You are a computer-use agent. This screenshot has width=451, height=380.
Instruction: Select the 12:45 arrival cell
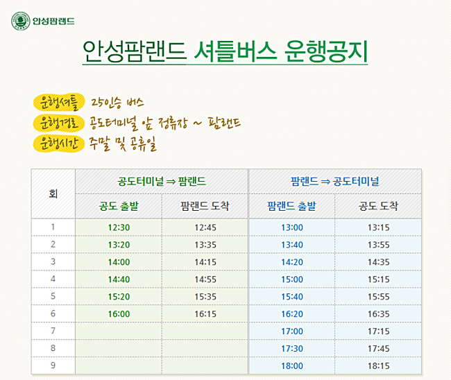pos(205,227)
